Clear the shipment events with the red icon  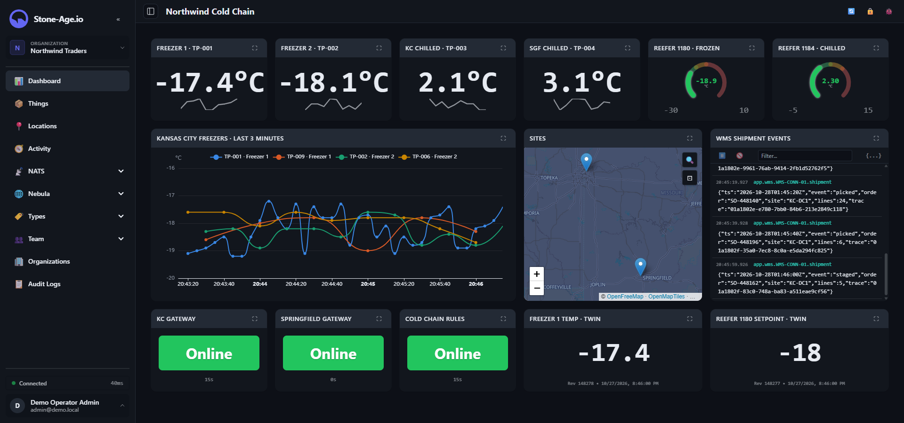[740, 156]
